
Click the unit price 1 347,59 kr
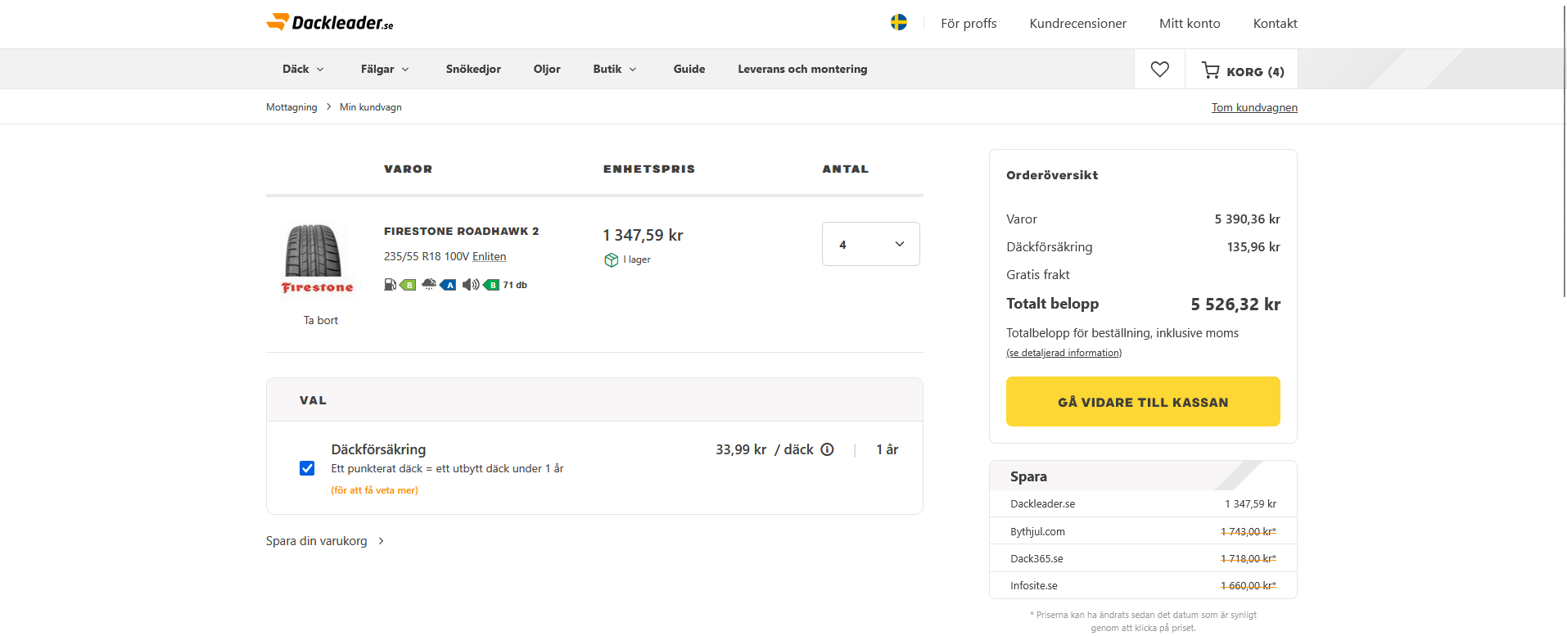(x=643, y=235)
